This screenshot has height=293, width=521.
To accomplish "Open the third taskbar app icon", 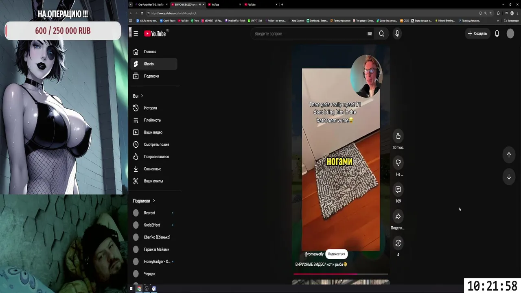I will 154,289.
